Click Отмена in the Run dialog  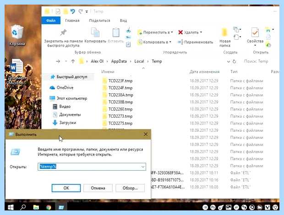98,188
